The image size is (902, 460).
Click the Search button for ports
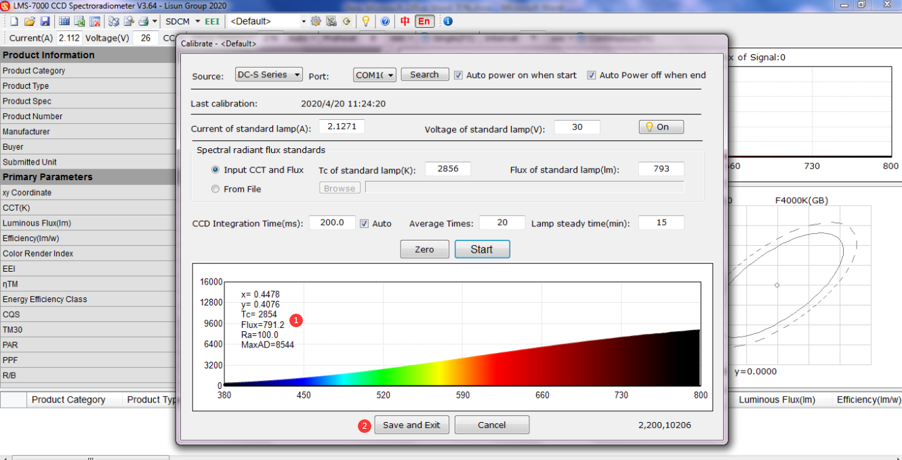click(x=424, y=75)
